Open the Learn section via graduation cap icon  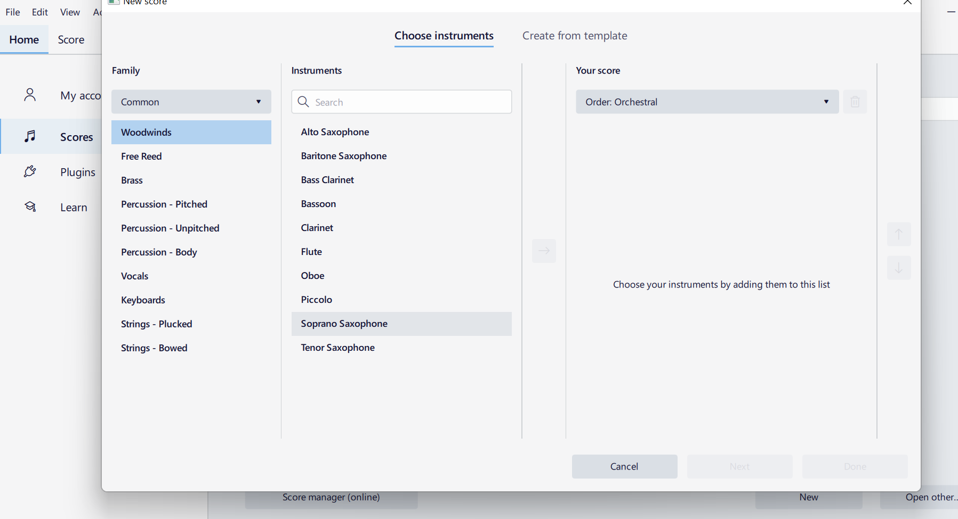30,207
